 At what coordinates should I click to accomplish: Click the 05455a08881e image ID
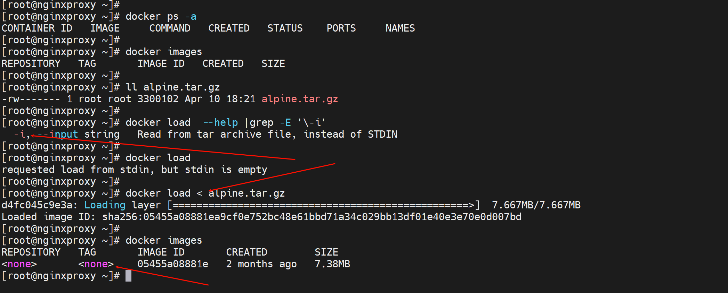[173, 264]
